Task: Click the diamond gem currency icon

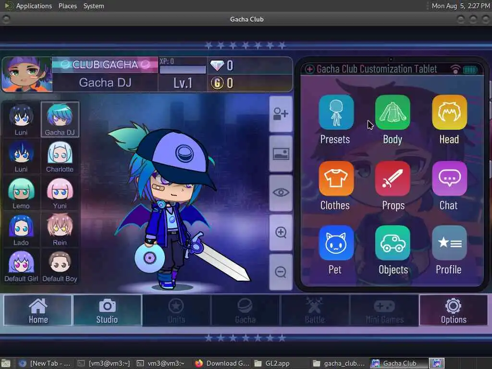Action: point(217,65)
